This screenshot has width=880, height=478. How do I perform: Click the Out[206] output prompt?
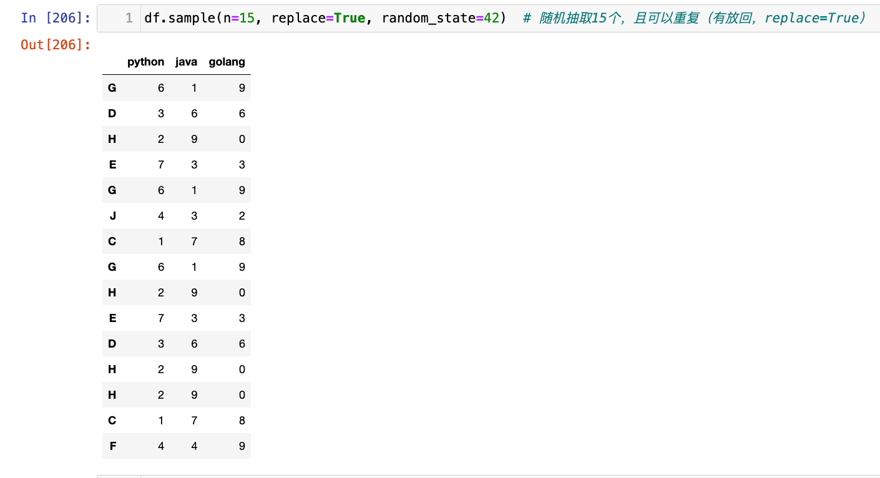coord(56,45)
